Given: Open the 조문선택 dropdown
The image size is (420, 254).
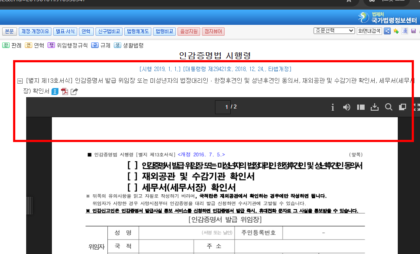Looking at the screenshot, I should (334, 31).
